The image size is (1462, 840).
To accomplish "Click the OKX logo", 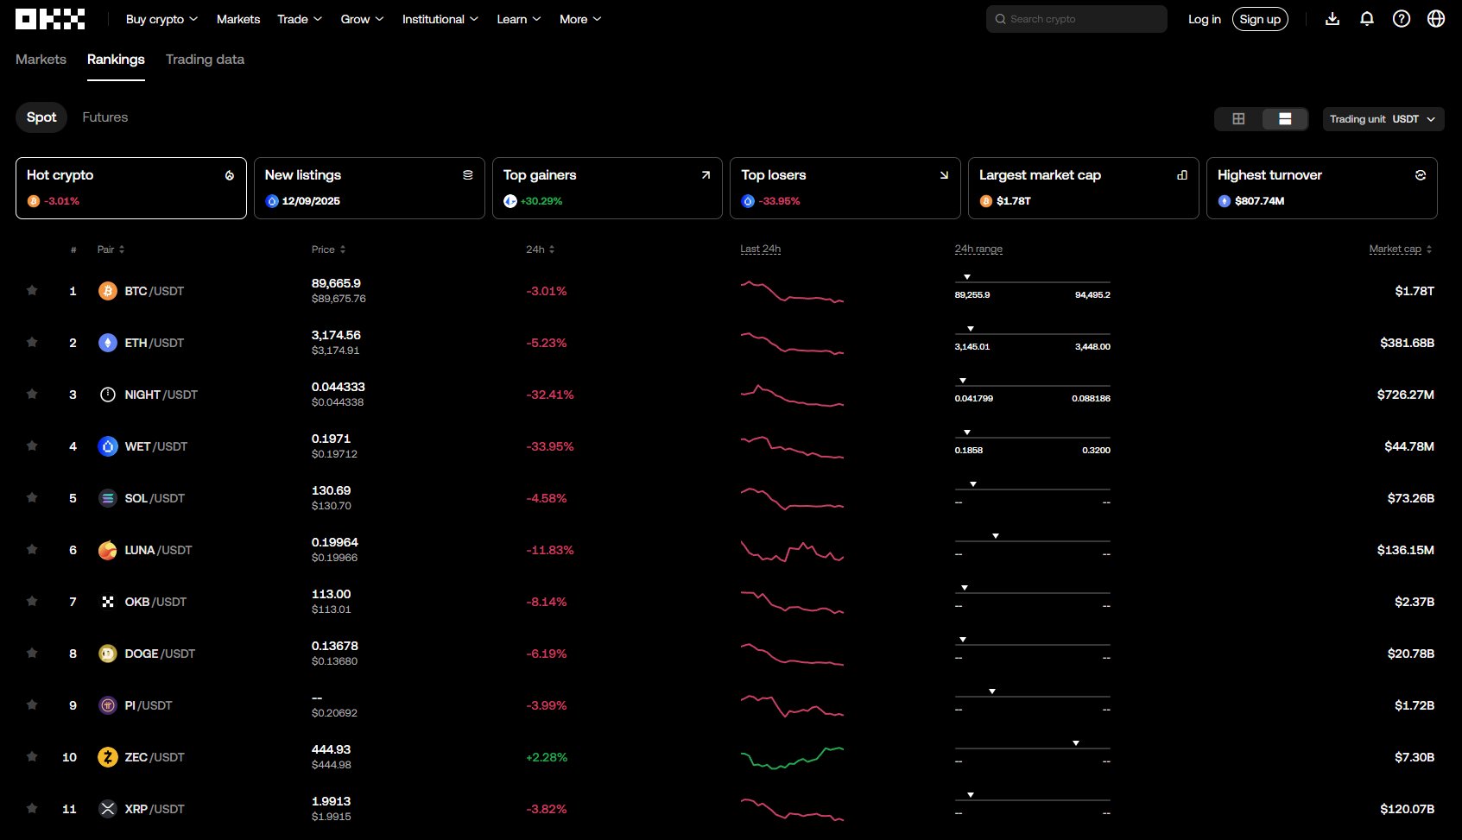I will tap(50, 19).
